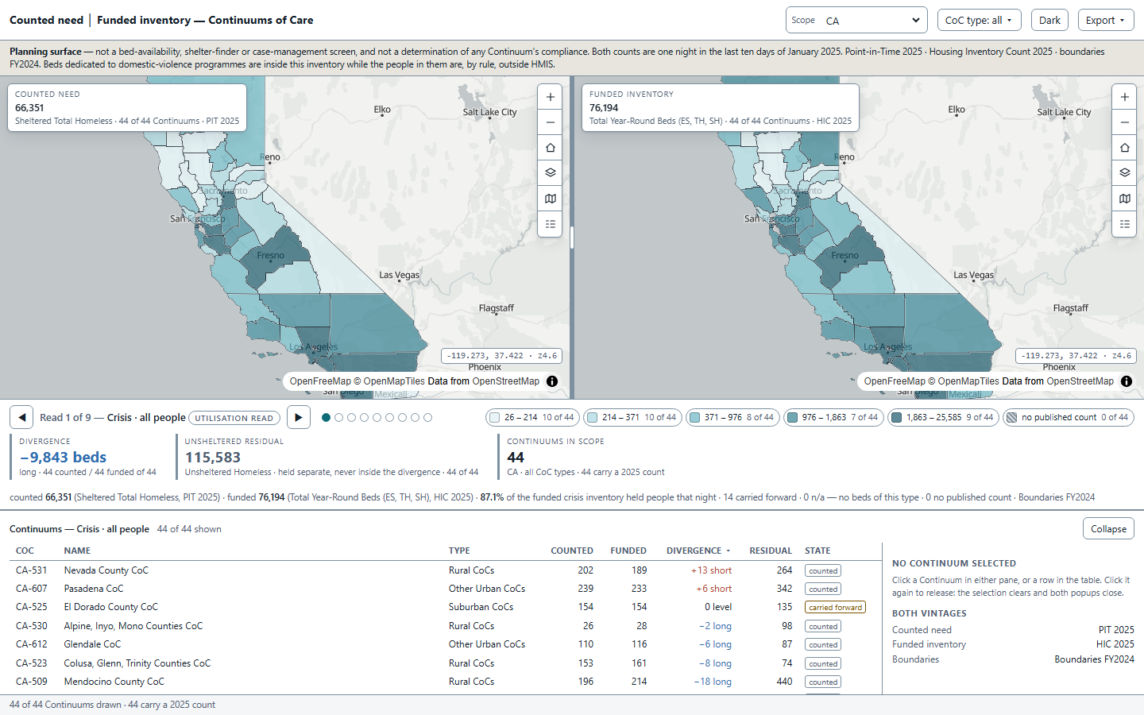Zoom out on the Funded Inventory map
This screenshot has height=715, width=1144.
(x=1124, y=122)
